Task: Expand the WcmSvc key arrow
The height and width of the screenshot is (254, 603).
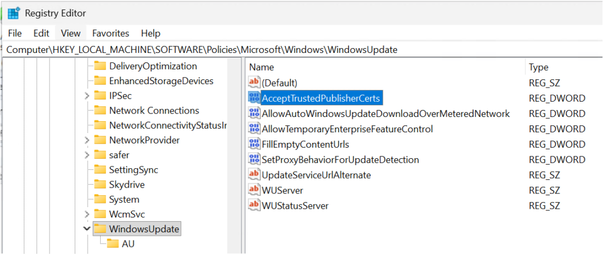Action: point(87,214)
